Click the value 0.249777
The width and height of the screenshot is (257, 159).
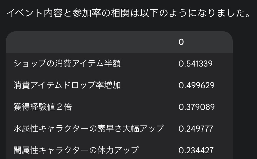196,129
